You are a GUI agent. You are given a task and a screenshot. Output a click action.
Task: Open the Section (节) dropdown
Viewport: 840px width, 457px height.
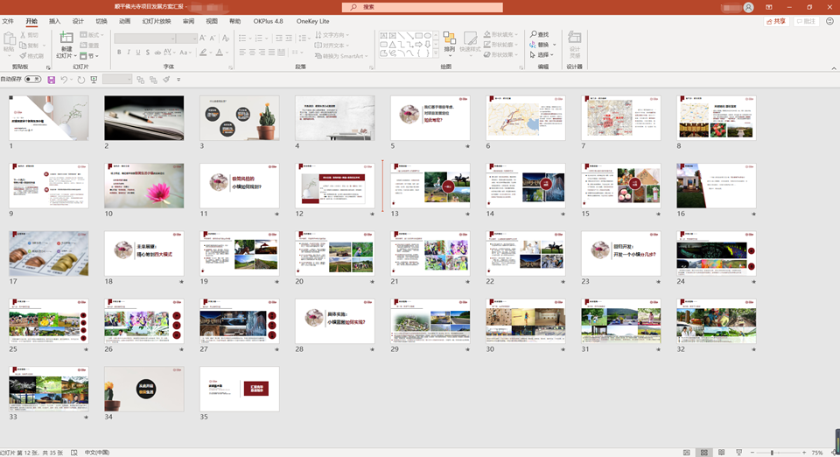coord(93,56)
